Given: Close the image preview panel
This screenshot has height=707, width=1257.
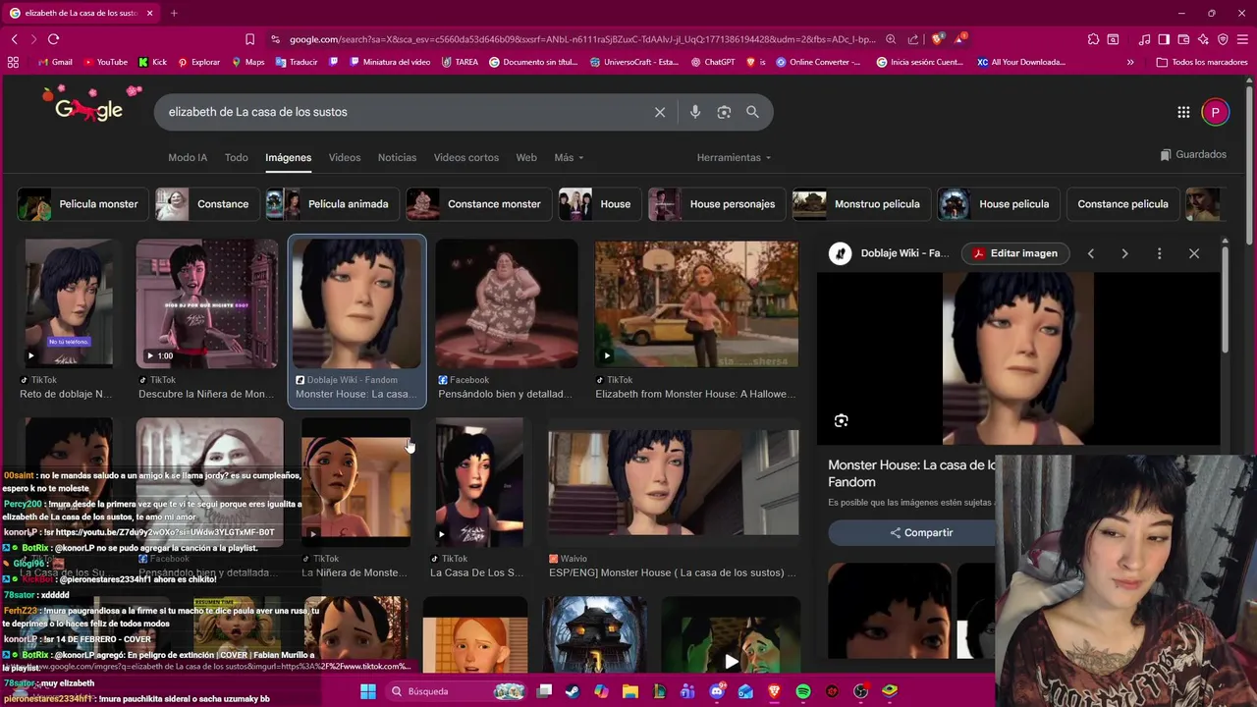Looking at the screenshot, I should coord(1194,253).
